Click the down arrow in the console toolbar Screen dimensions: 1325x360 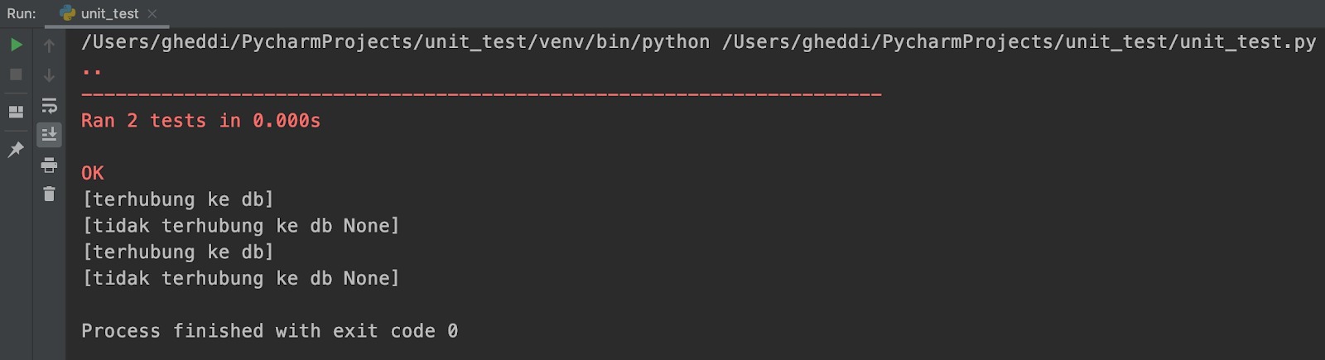pyautogui.click(x=49, y=75)
